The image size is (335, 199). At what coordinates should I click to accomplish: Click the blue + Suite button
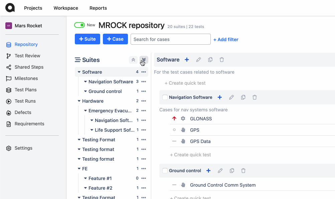pyautogui.click(x=88, y=39)
